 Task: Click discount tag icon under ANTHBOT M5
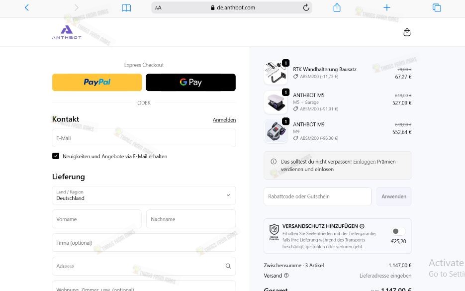(296, 109)
